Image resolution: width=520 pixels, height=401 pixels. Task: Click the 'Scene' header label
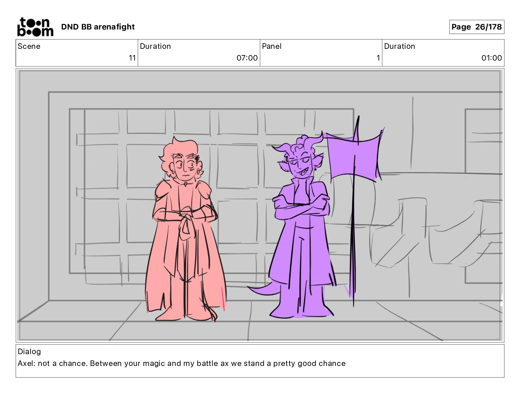[x=29, y=46]
